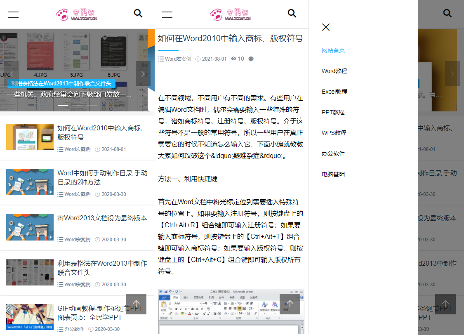Select 办公软件 in side menu
This screenshot has width=464, height=335.
coord(333,153)
